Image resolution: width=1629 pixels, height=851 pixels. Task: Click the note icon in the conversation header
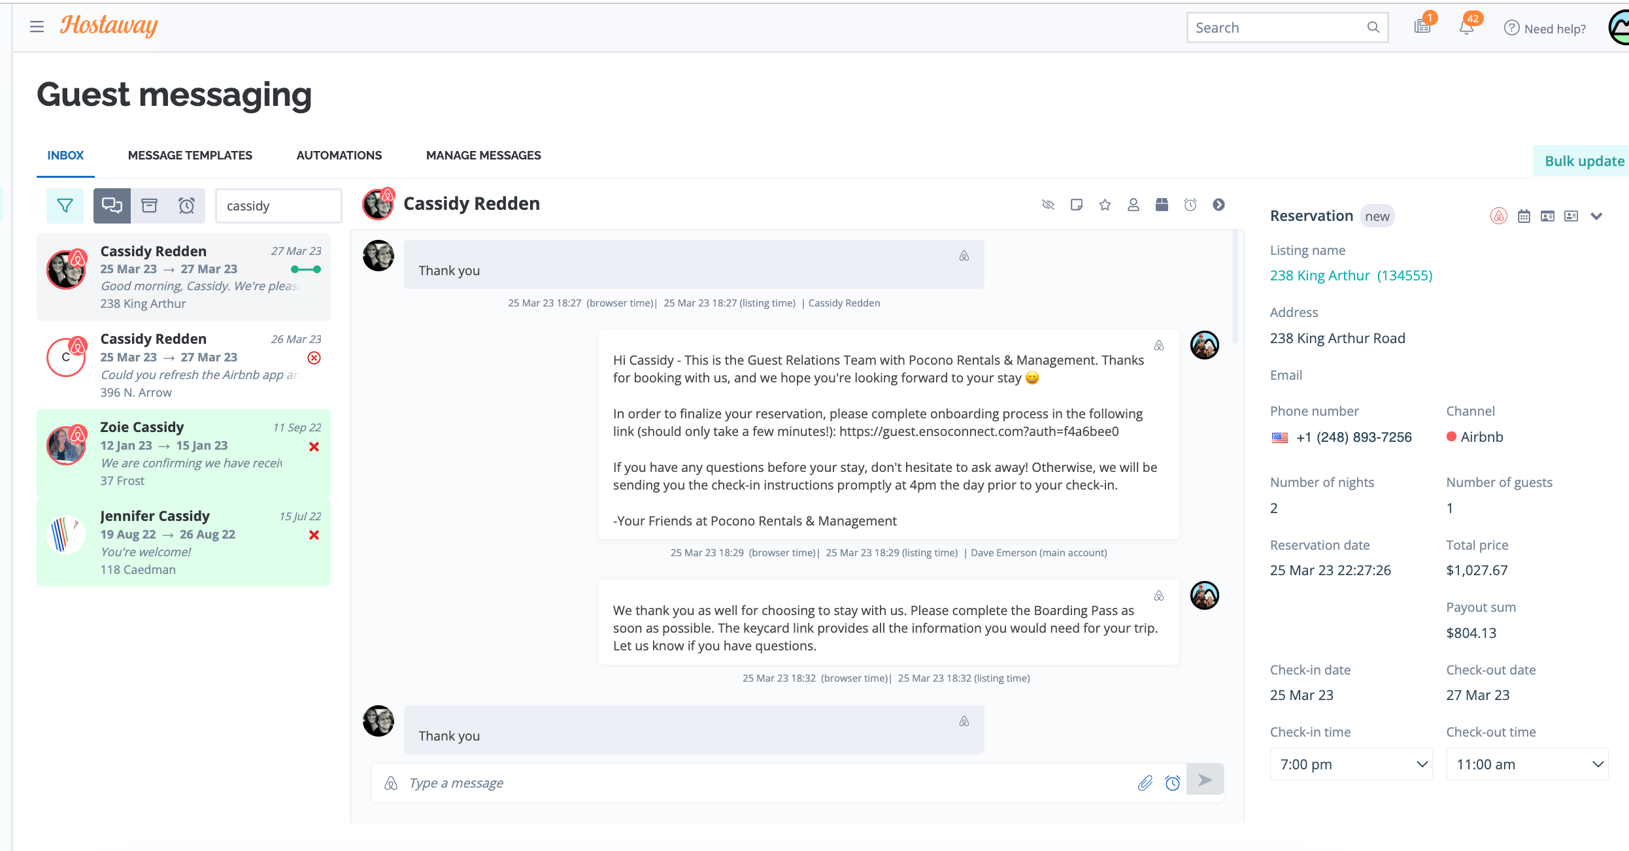1076,205
